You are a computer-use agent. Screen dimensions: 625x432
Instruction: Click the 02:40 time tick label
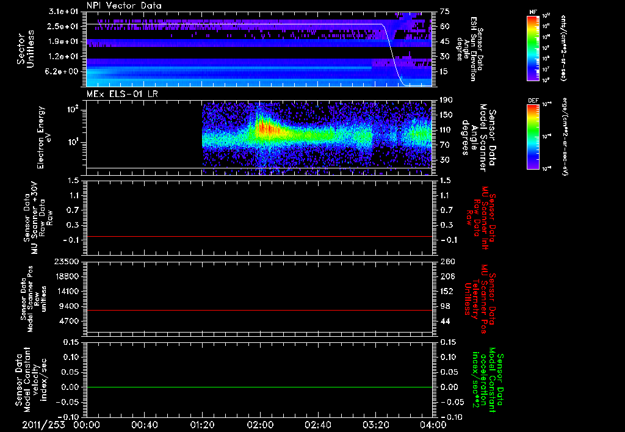[317, 425]
